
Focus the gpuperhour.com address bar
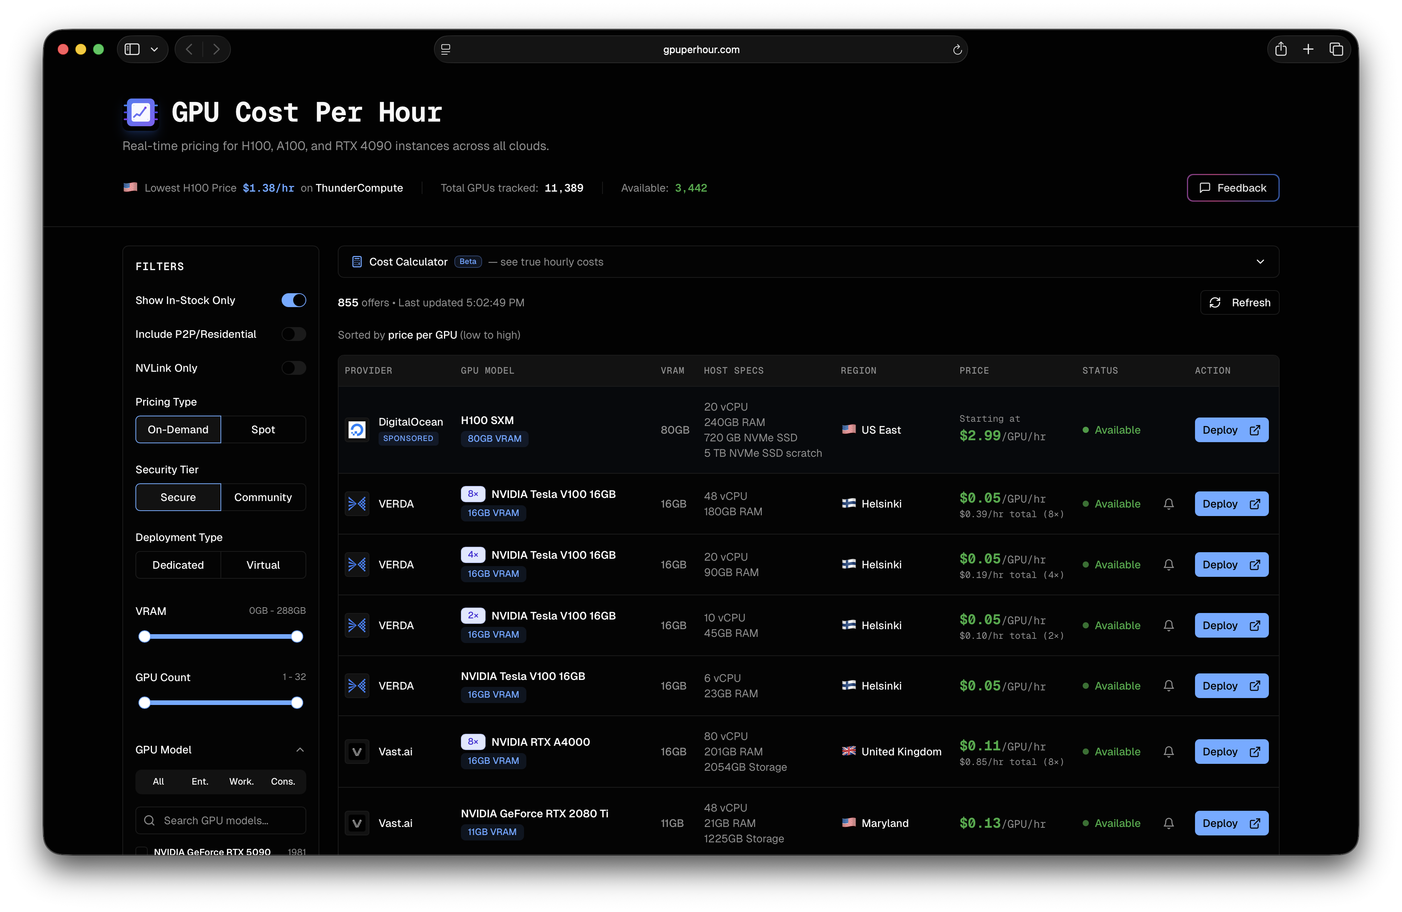pyautogui.click(x=701, y=50)
